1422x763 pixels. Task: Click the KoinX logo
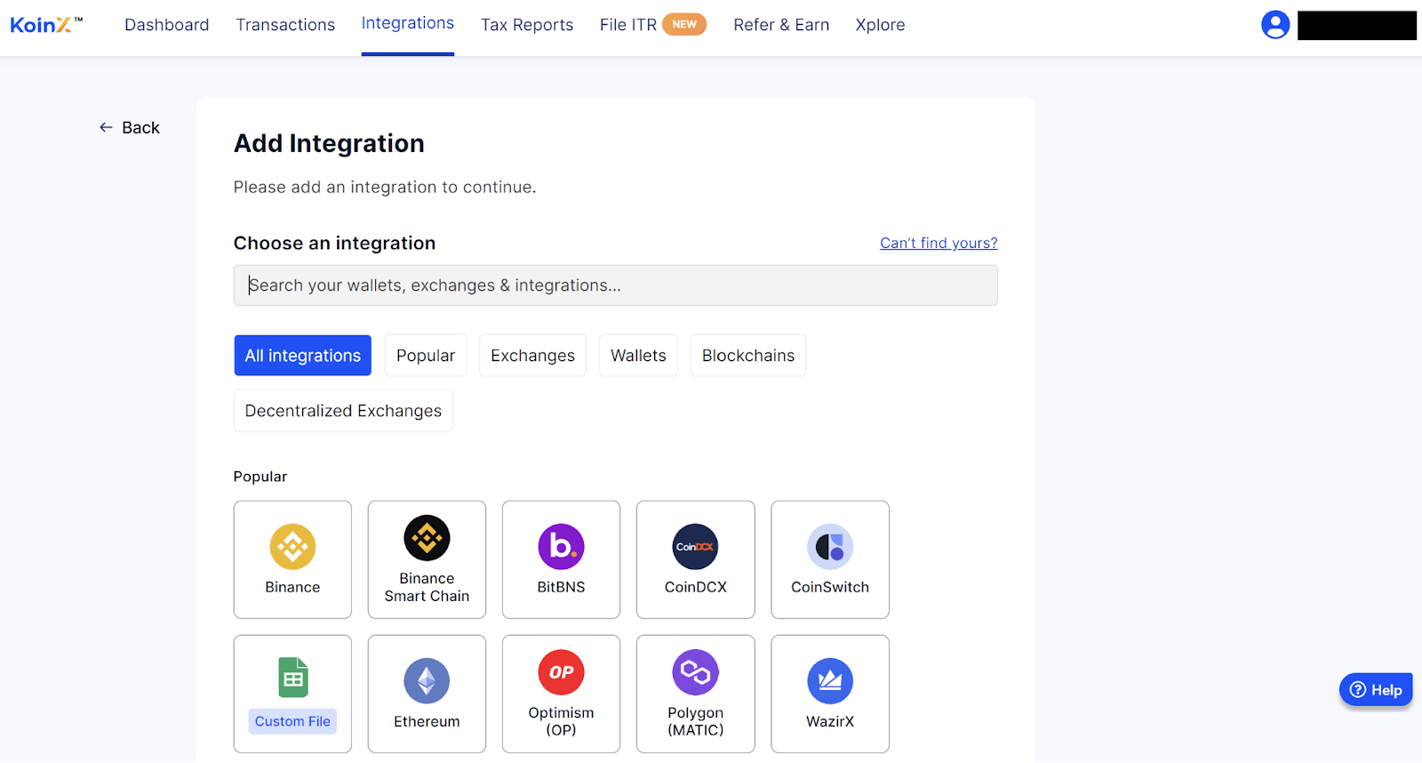[46, 25]
